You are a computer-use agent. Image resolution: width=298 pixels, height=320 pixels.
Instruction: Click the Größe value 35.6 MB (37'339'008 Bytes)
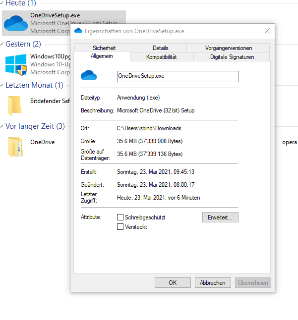(150, 141)
